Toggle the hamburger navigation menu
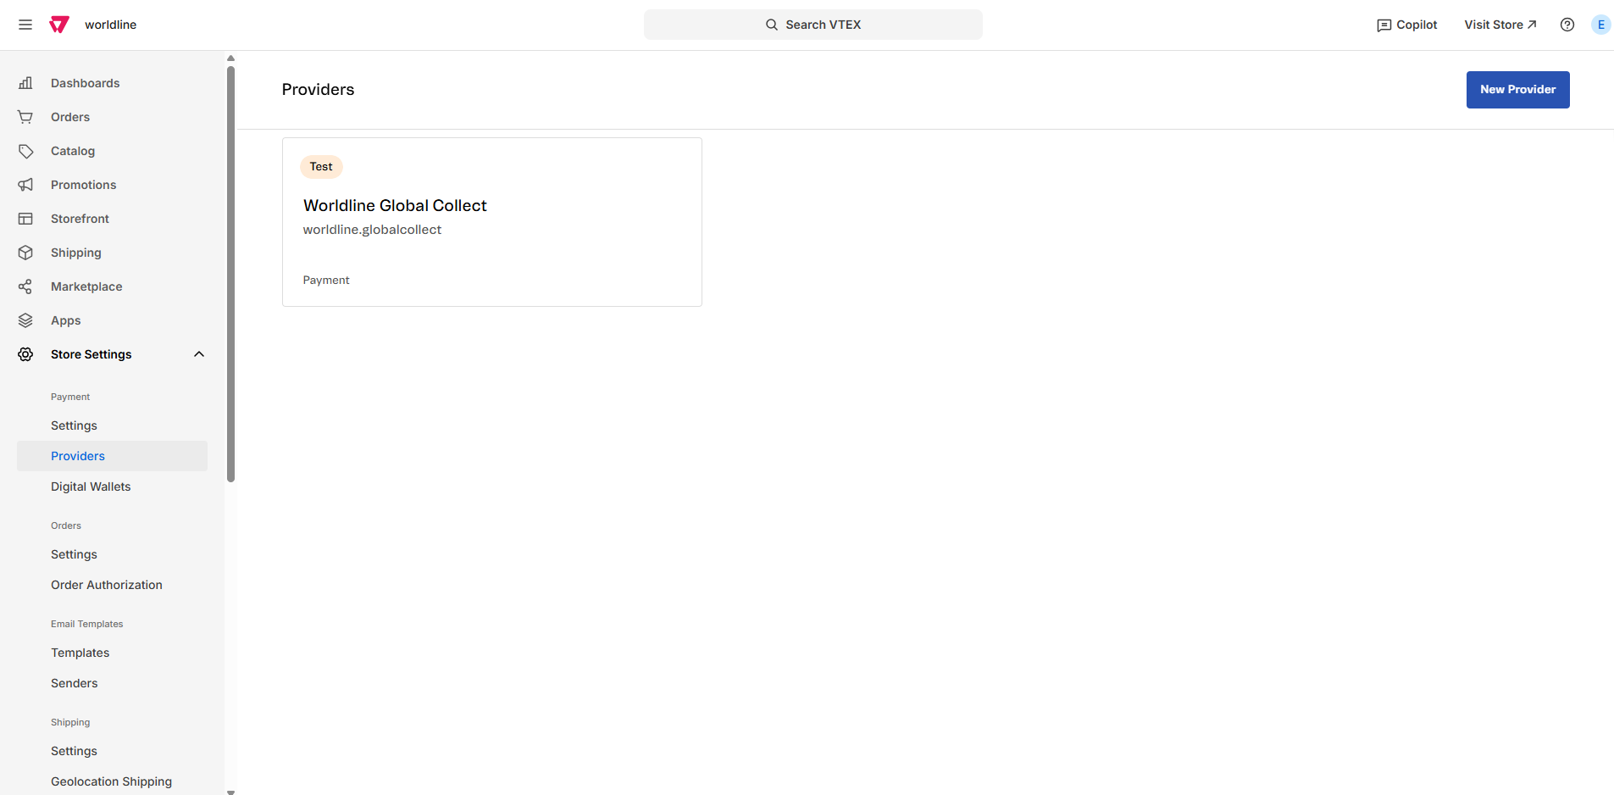Image resolution: width=1614 pixels, height=795 pixels. 25,25
